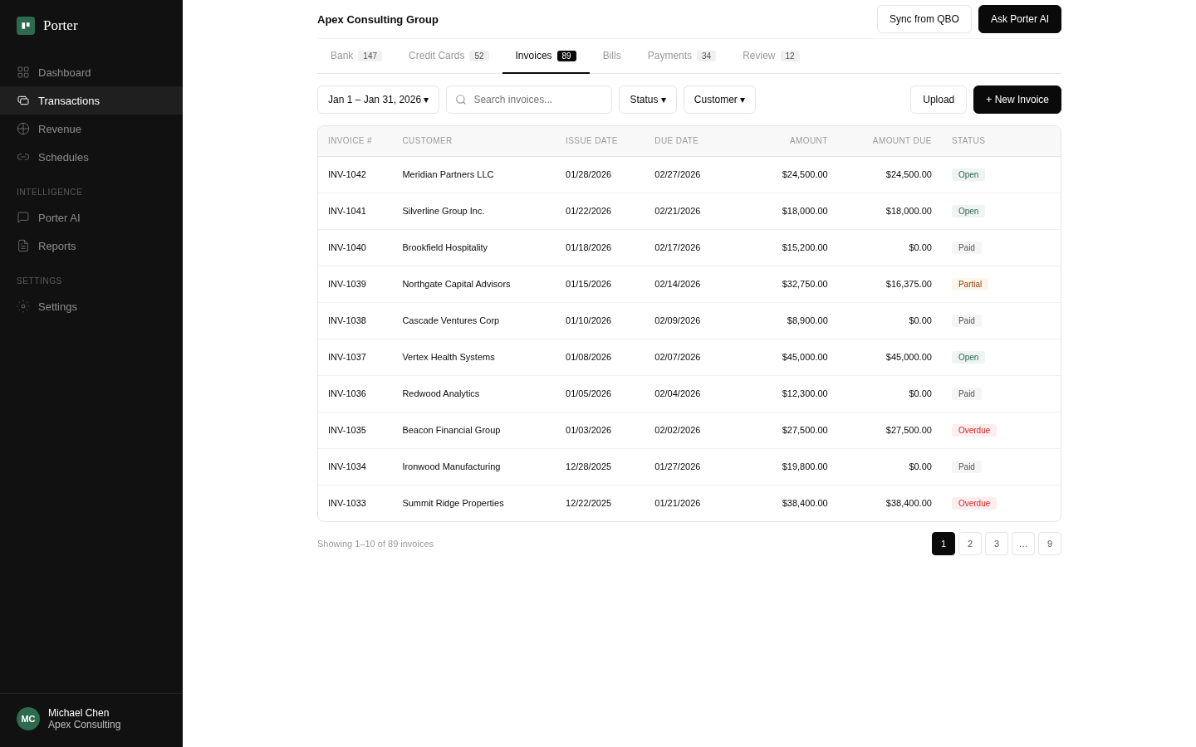
Task: Click the Porter logo
Action: coord(26,25)
